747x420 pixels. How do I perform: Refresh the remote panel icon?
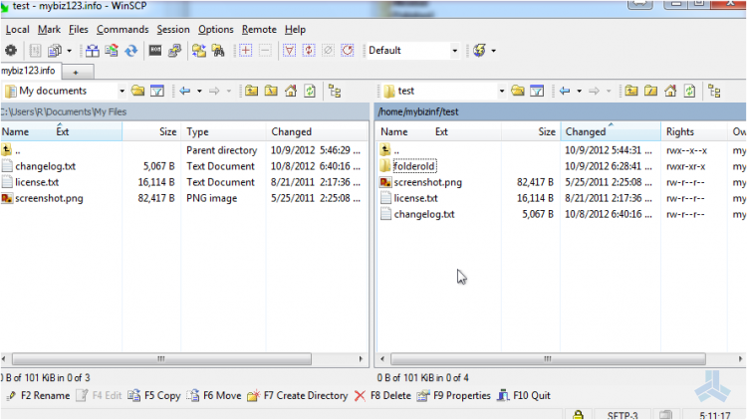(x=690, y=91)
